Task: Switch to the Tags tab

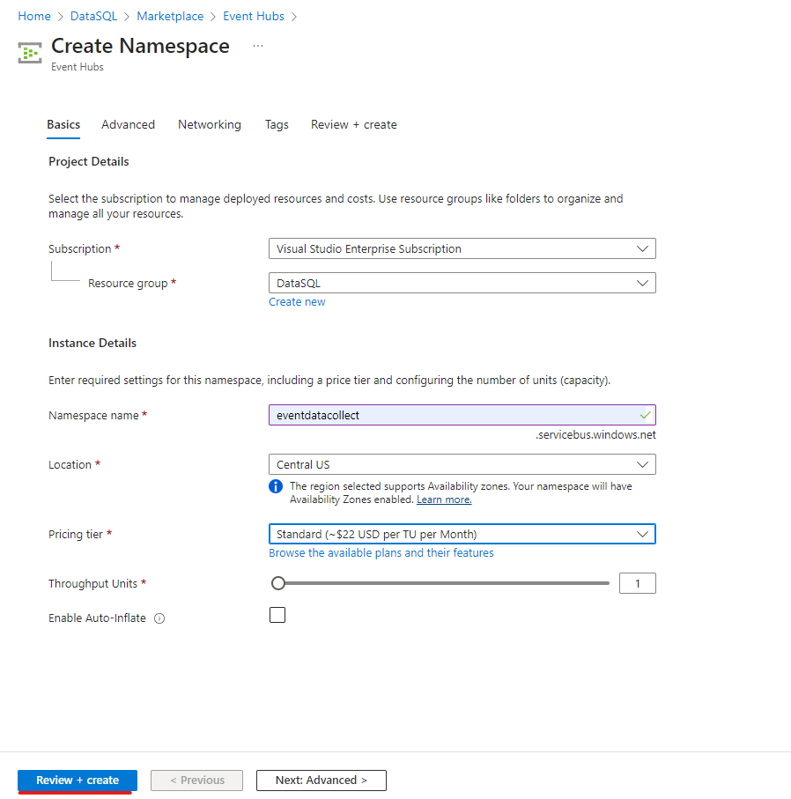Action: click(277, 124)
